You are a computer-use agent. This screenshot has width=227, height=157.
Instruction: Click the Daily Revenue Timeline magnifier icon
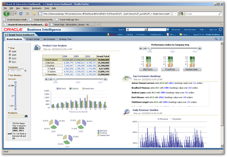(127, 112)
